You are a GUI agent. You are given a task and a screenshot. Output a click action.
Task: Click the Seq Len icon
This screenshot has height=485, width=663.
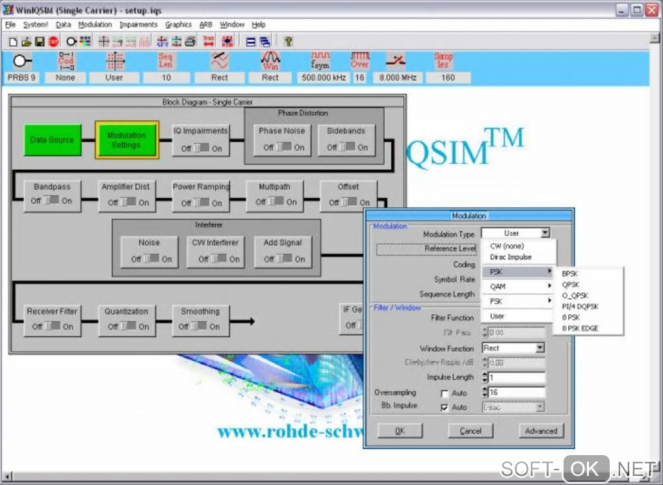165,61
